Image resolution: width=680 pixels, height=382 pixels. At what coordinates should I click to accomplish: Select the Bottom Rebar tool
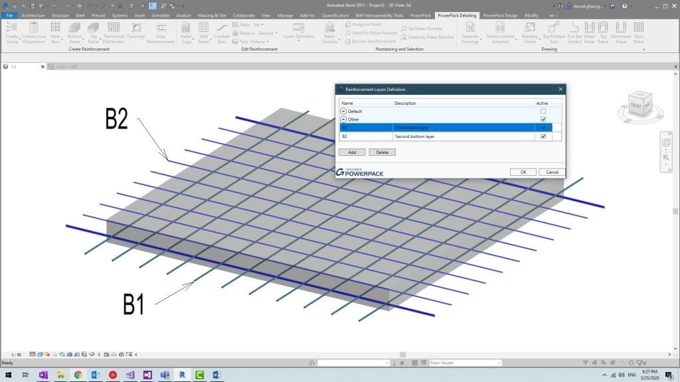pos(74,33)
